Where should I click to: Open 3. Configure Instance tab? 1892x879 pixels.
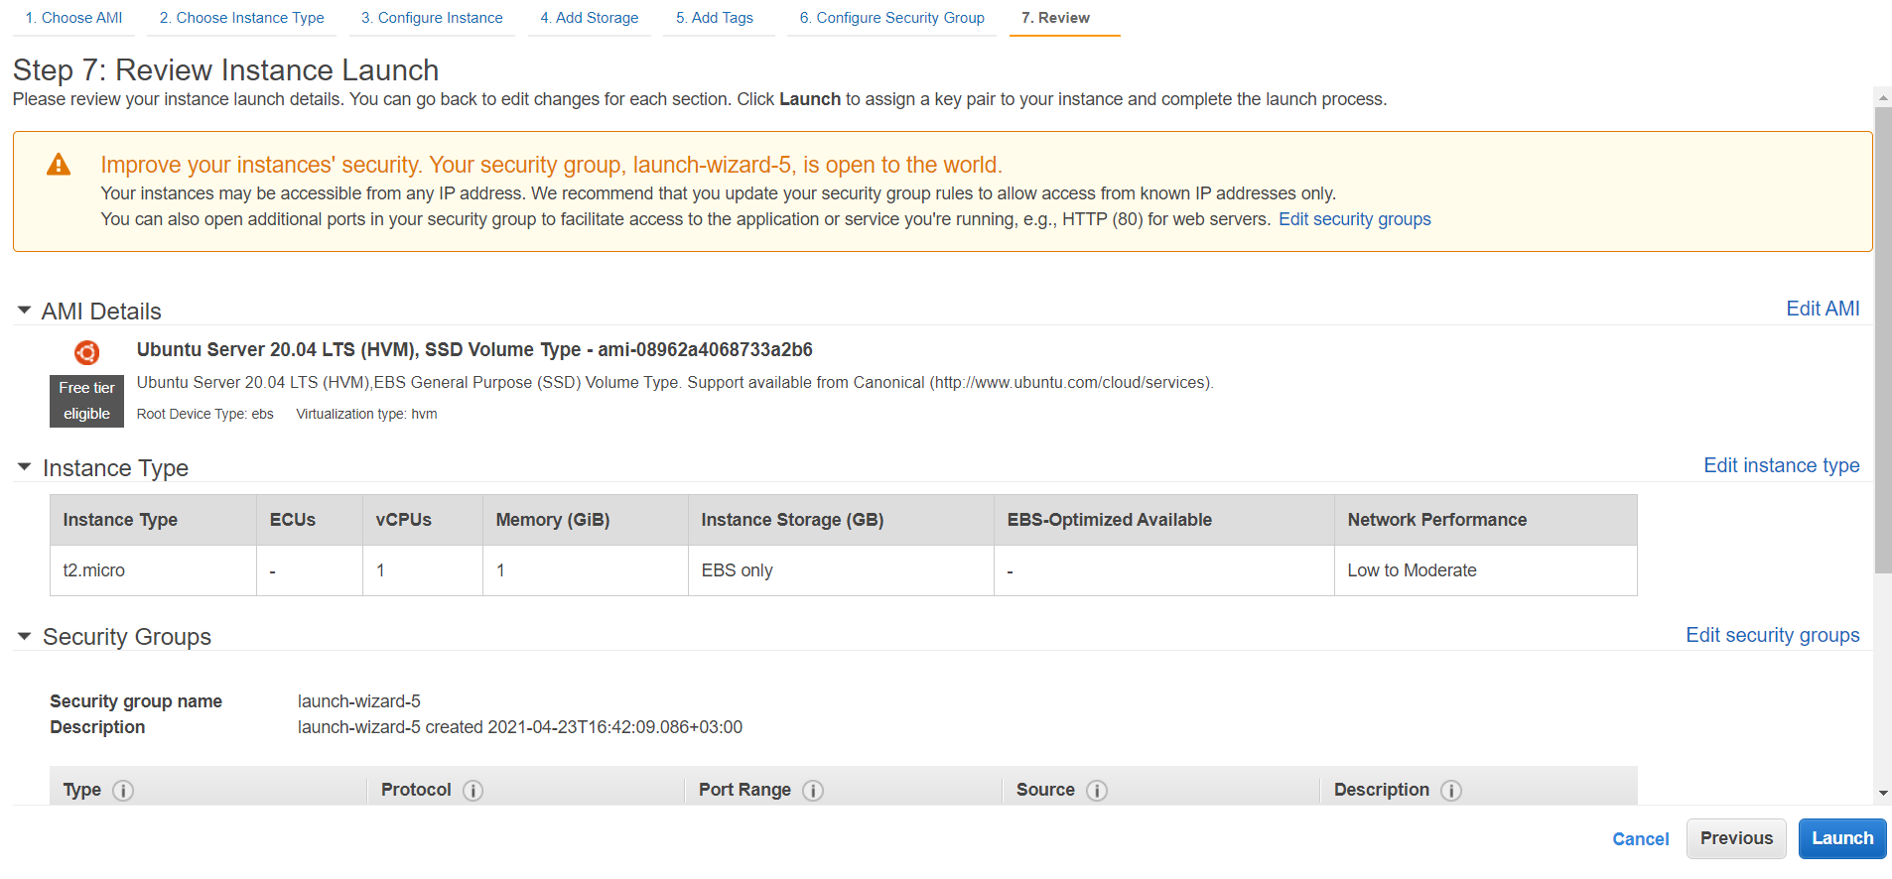coord(432,18)
